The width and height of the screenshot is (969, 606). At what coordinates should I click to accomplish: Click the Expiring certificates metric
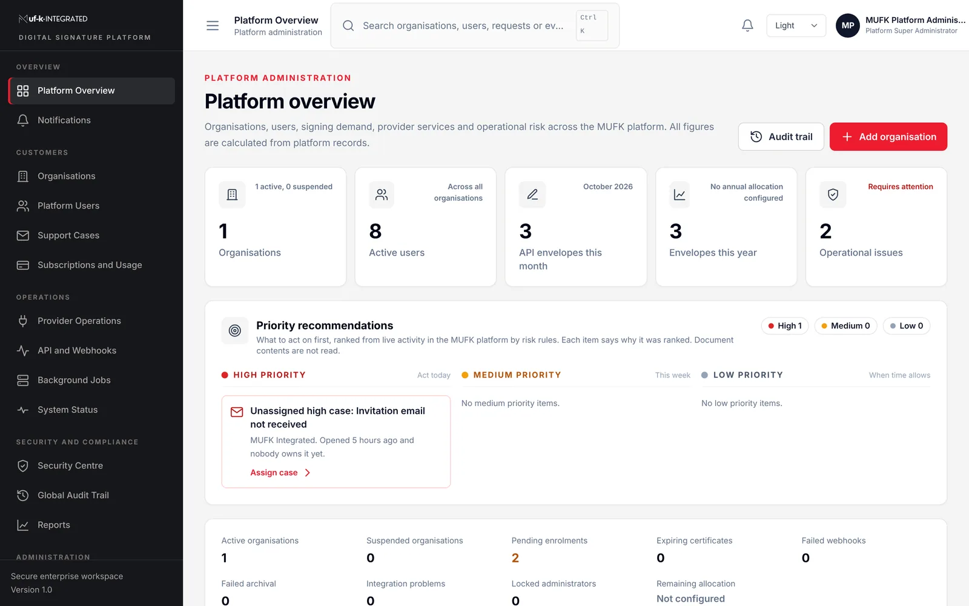(694, 550)
